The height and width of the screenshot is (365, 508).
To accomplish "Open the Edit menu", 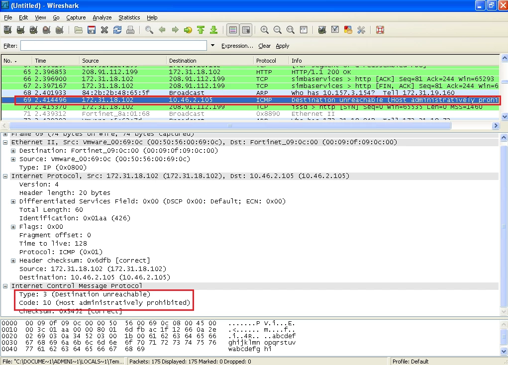I will coord(23,17).
